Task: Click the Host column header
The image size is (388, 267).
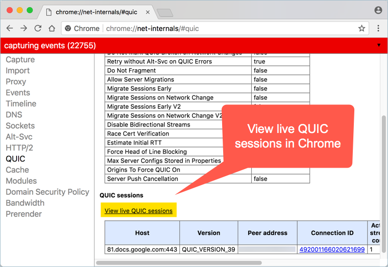Action: pos(142,233)
